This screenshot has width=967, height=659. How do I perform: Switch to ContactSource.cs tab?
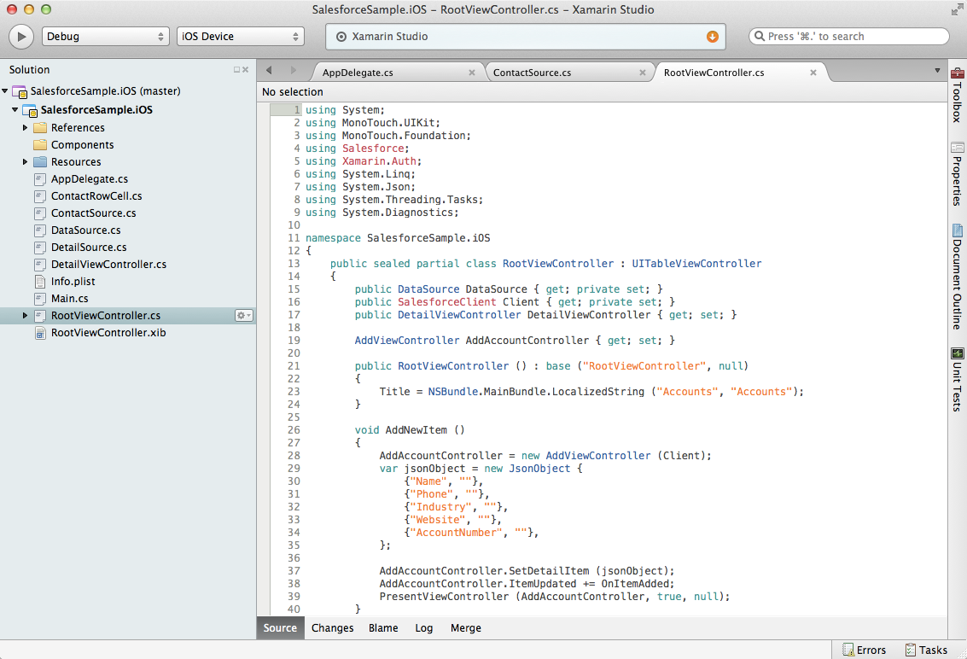pos(532,73)
